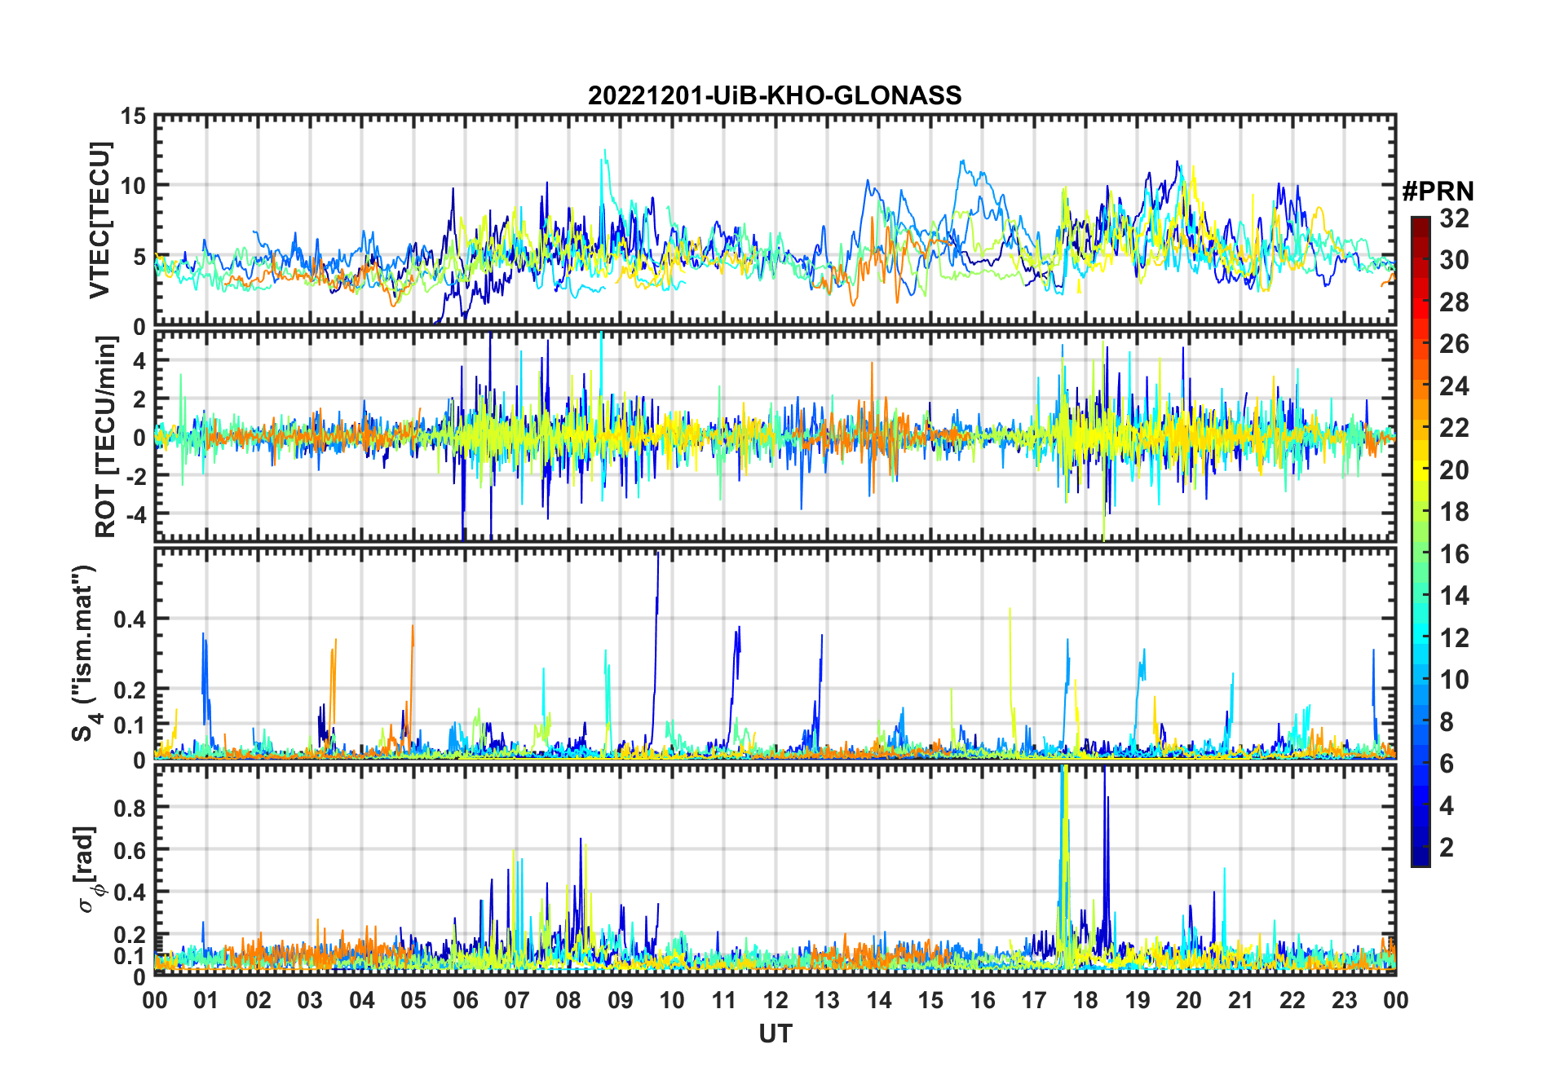Click the #PRN colorbar heading
1551x1084 pixels.
1438,192
